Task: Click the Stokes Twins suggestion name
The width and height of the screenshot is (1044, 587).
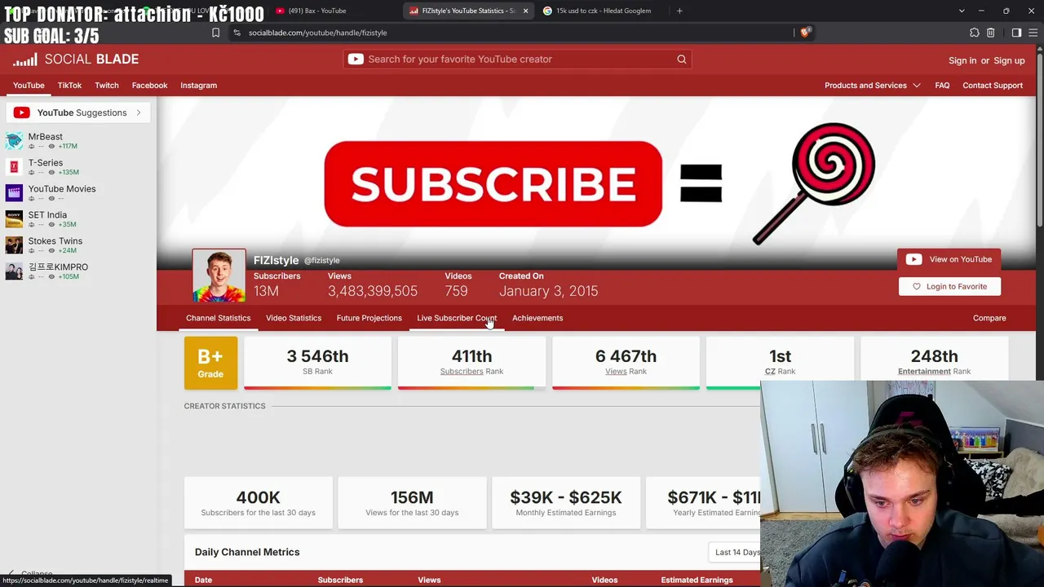Action: (55, 241)
